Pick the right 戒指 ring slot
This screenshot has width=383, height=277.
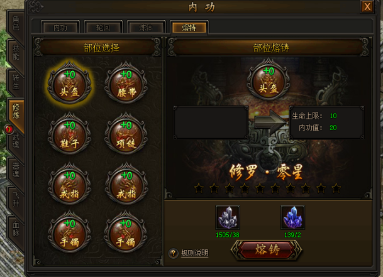126,185
